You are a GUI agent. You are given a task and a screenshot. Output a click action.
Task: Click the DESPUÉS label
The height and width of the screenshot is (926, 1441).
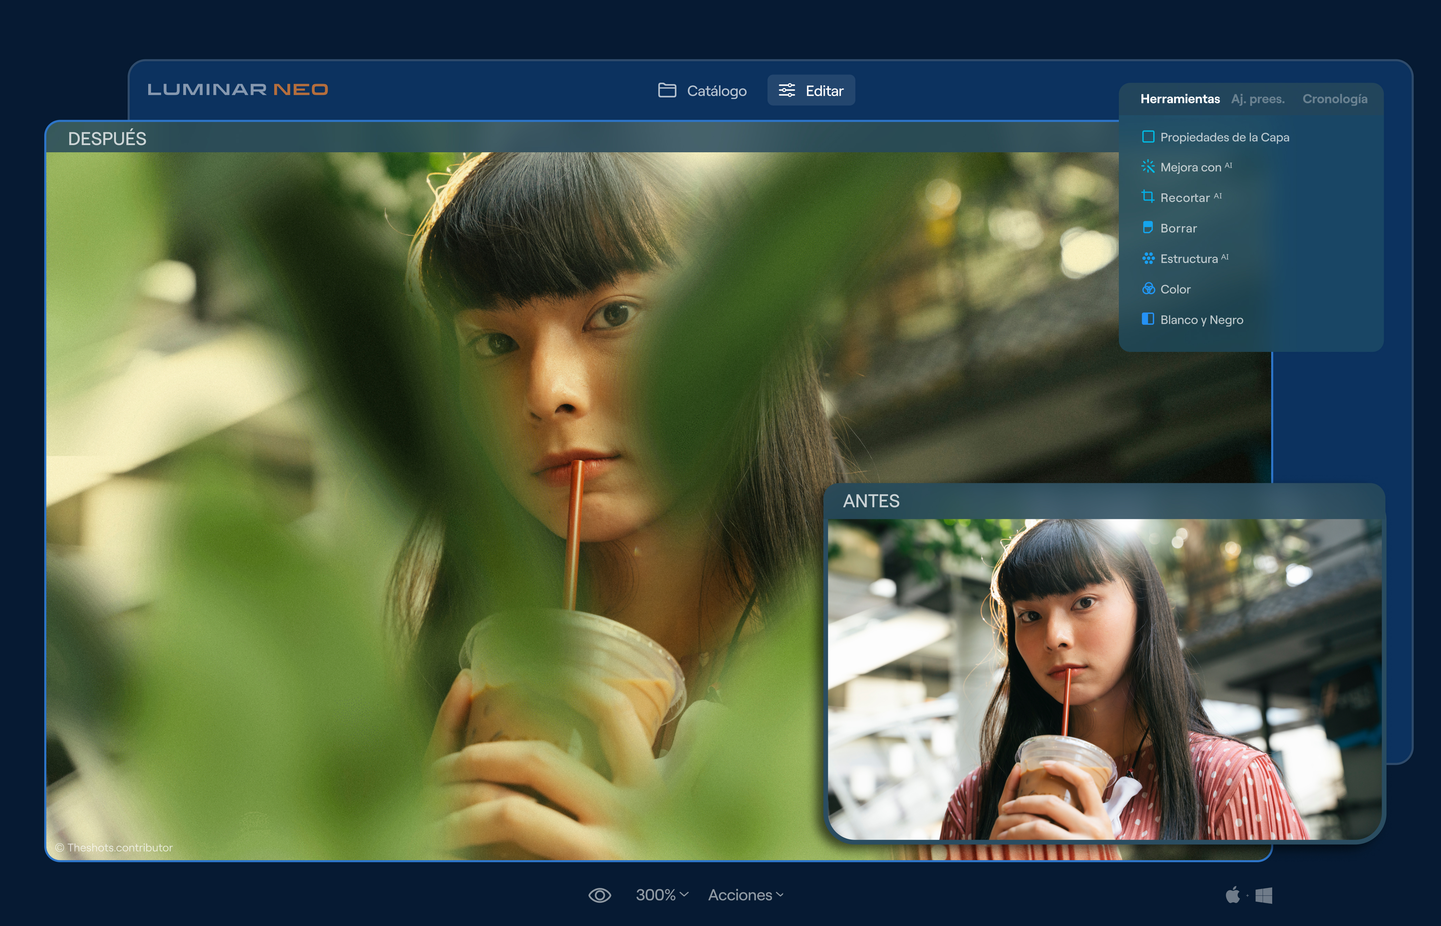pyautogui.click(x=107, y=139)
